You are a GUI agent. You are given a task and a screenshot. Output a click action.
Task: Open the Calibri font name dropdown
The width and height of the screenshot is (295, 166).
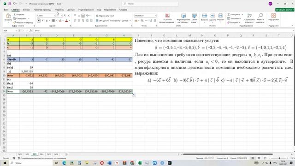pyautogui.click(x=54, y=15)
